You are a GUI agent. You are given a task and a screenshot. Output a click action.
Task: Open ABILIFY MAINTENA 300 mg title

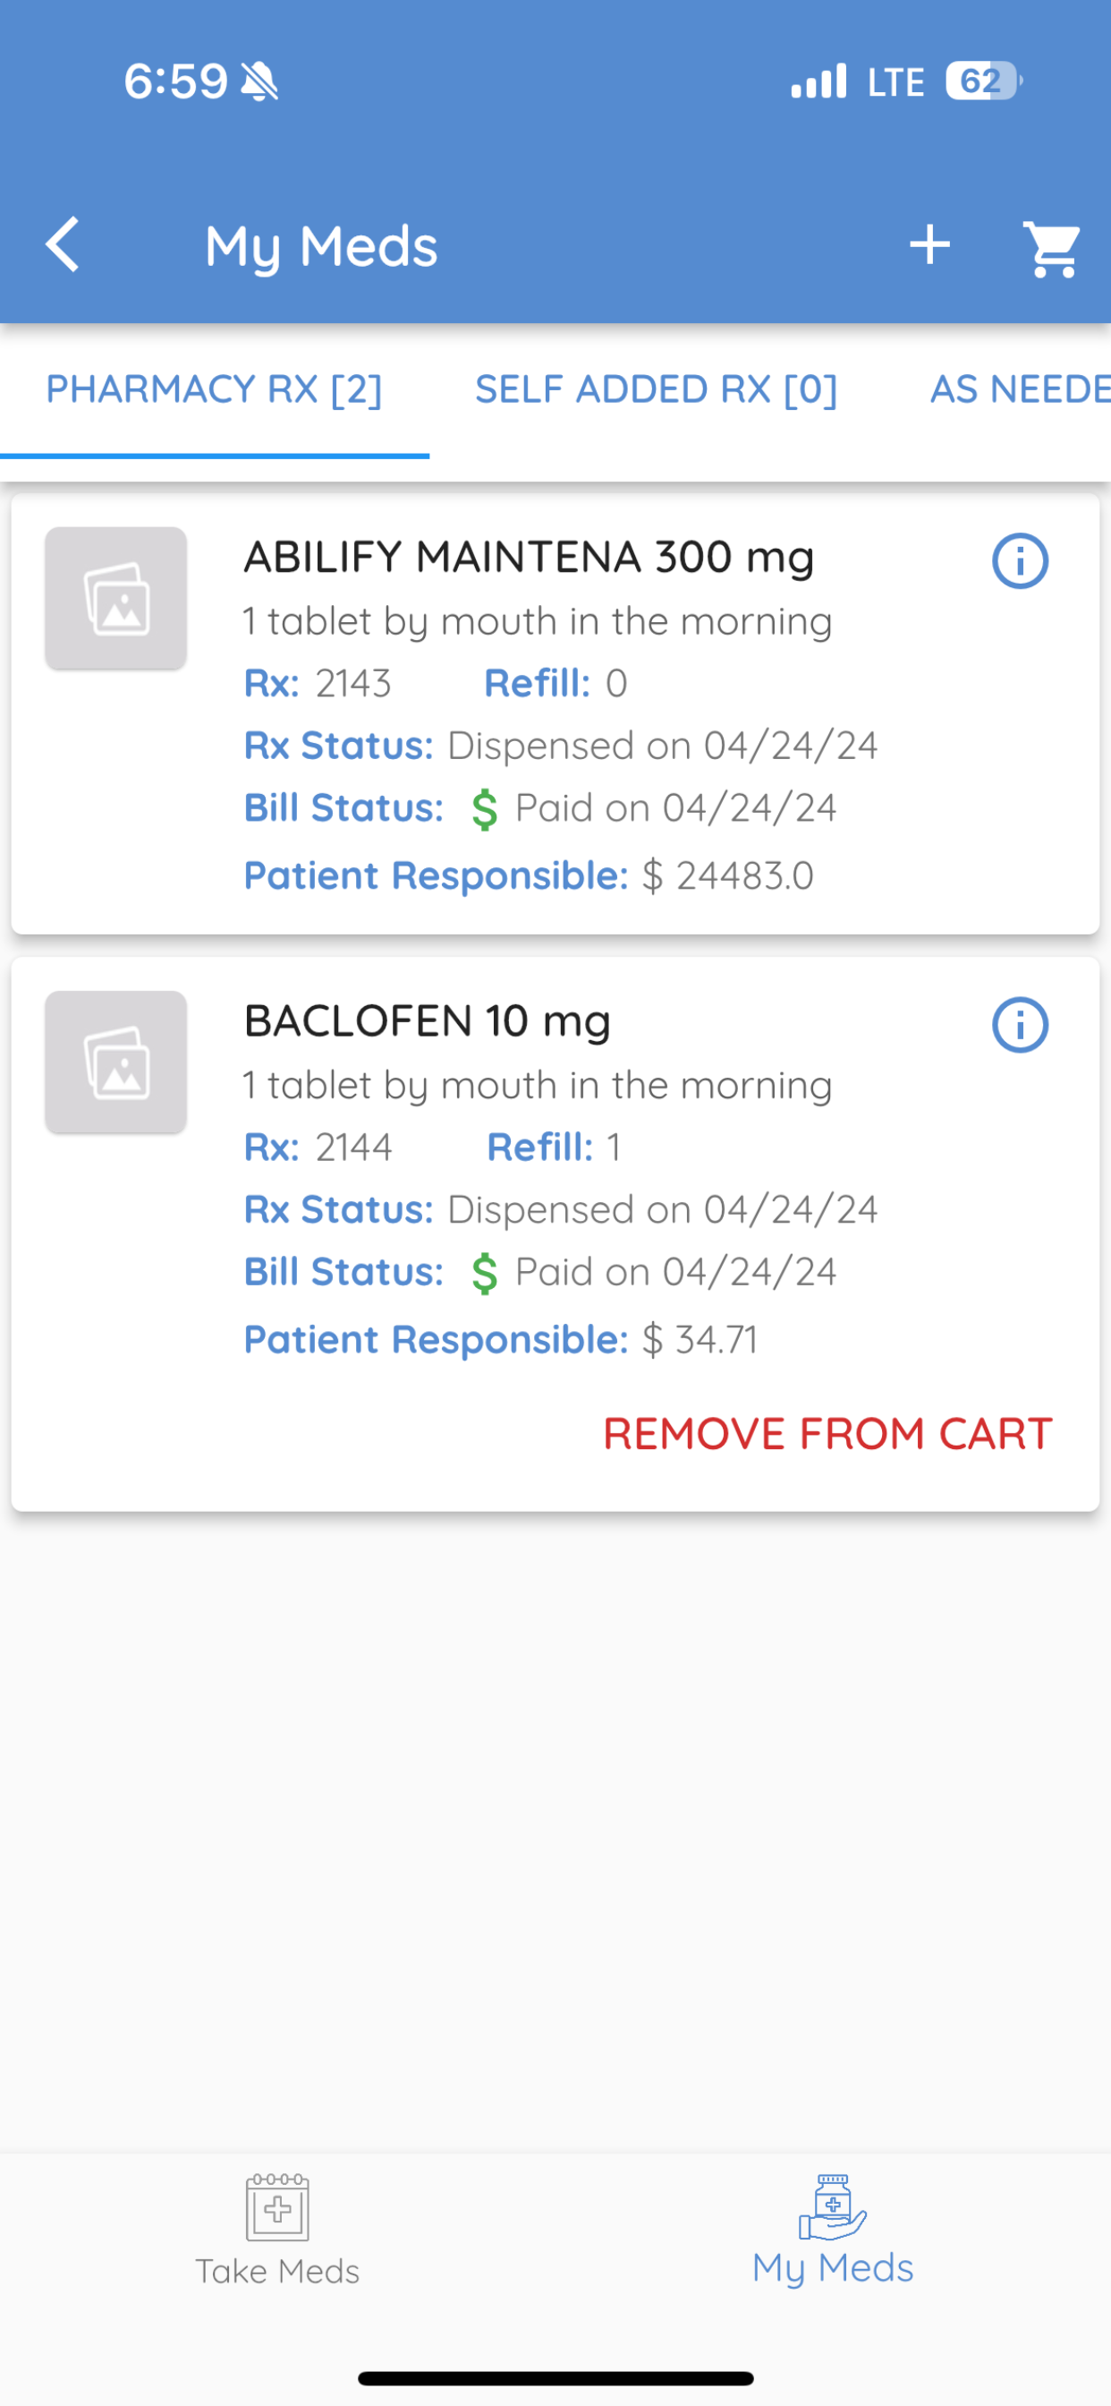click(529, 558)
